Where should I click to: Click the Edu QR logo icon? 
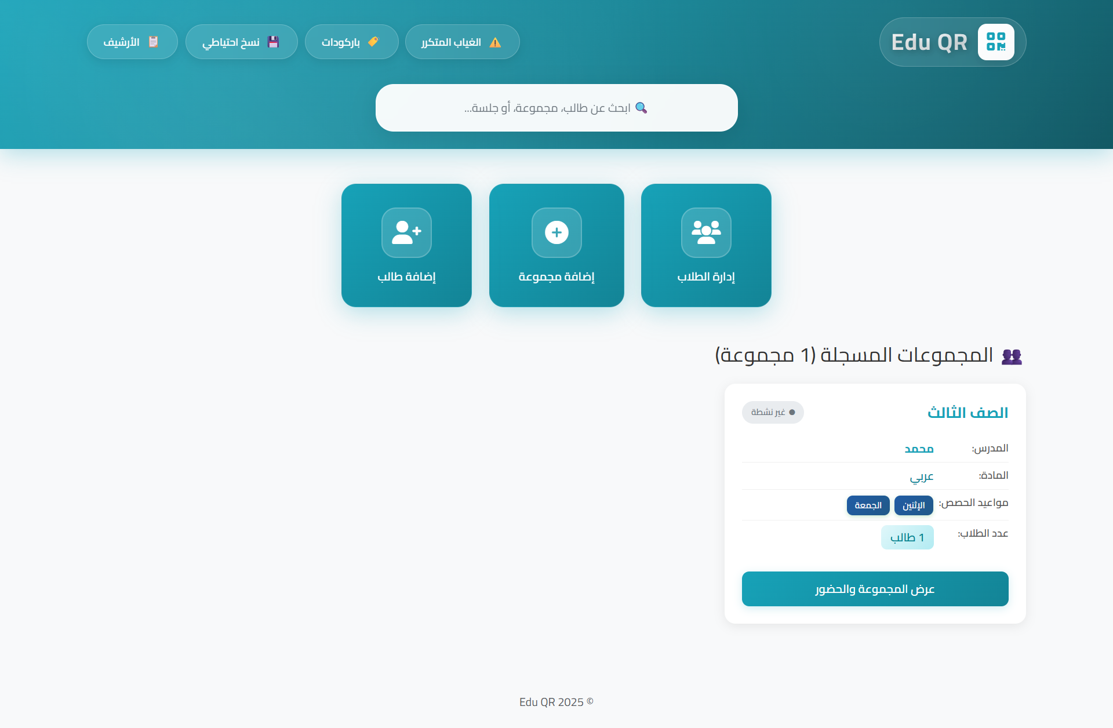click(996, 42)
